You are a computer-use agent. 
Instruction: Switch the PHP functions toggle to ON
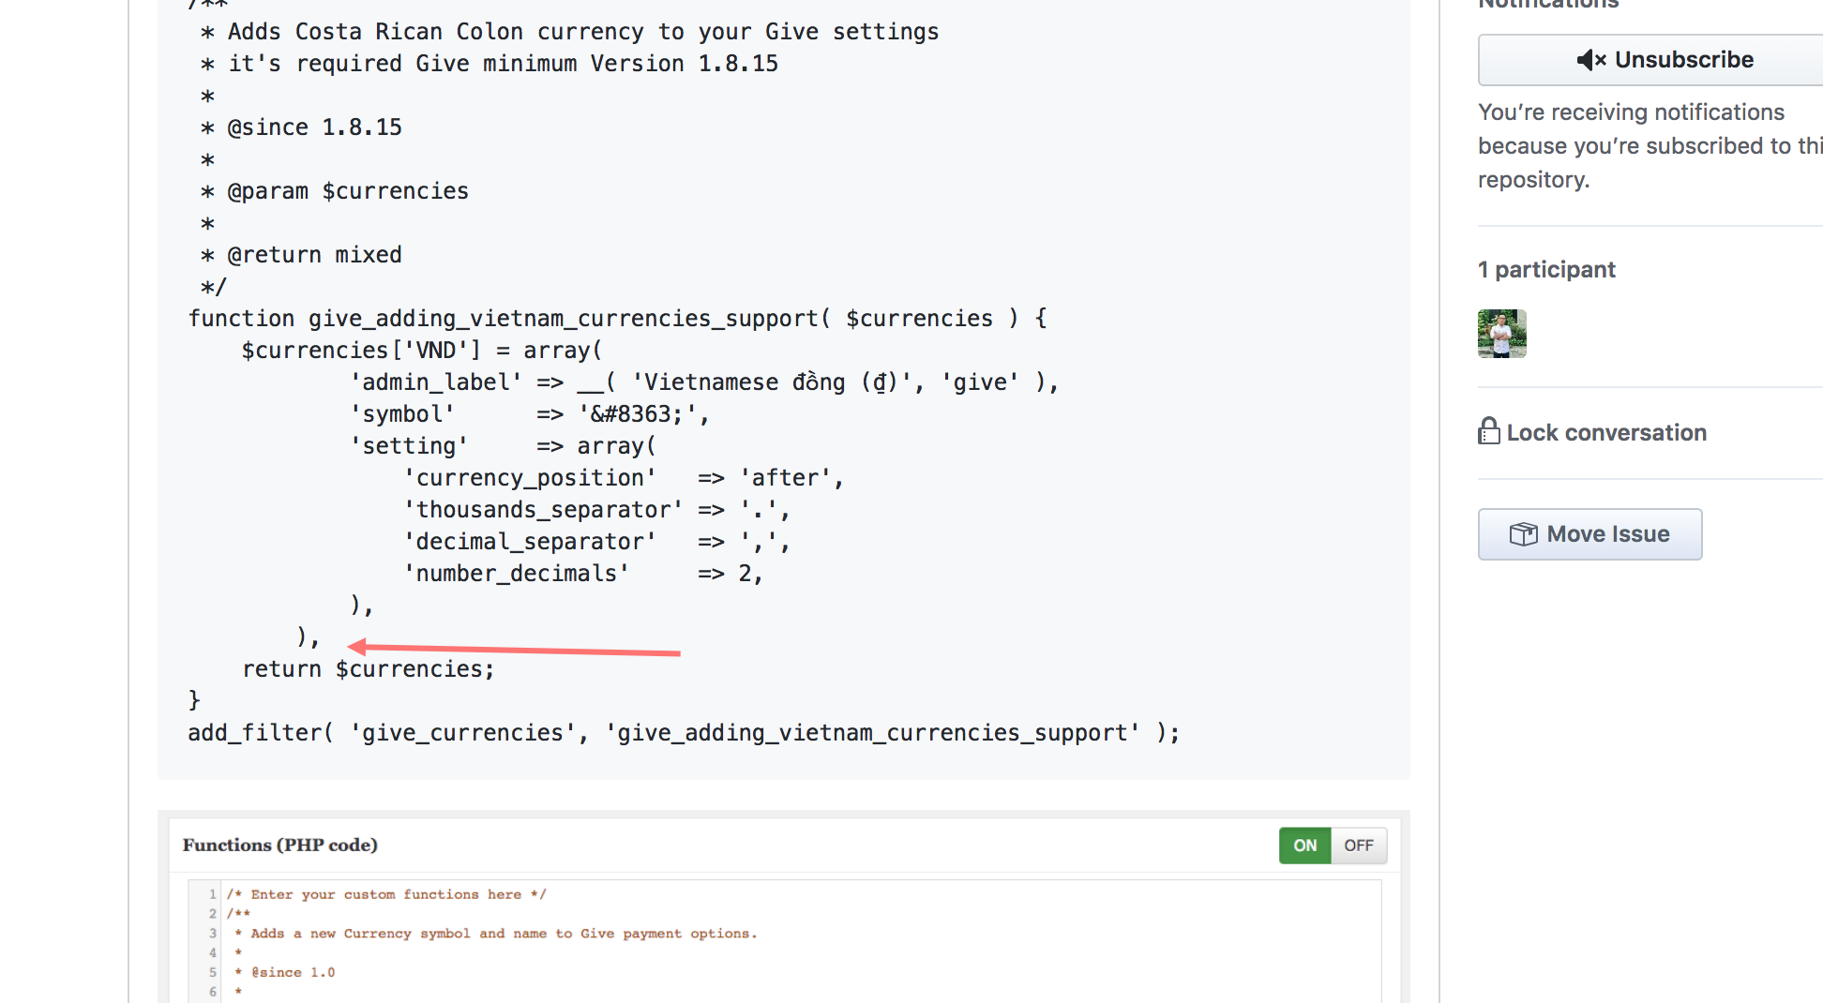pyautogui.click(x=1304, y=846)
